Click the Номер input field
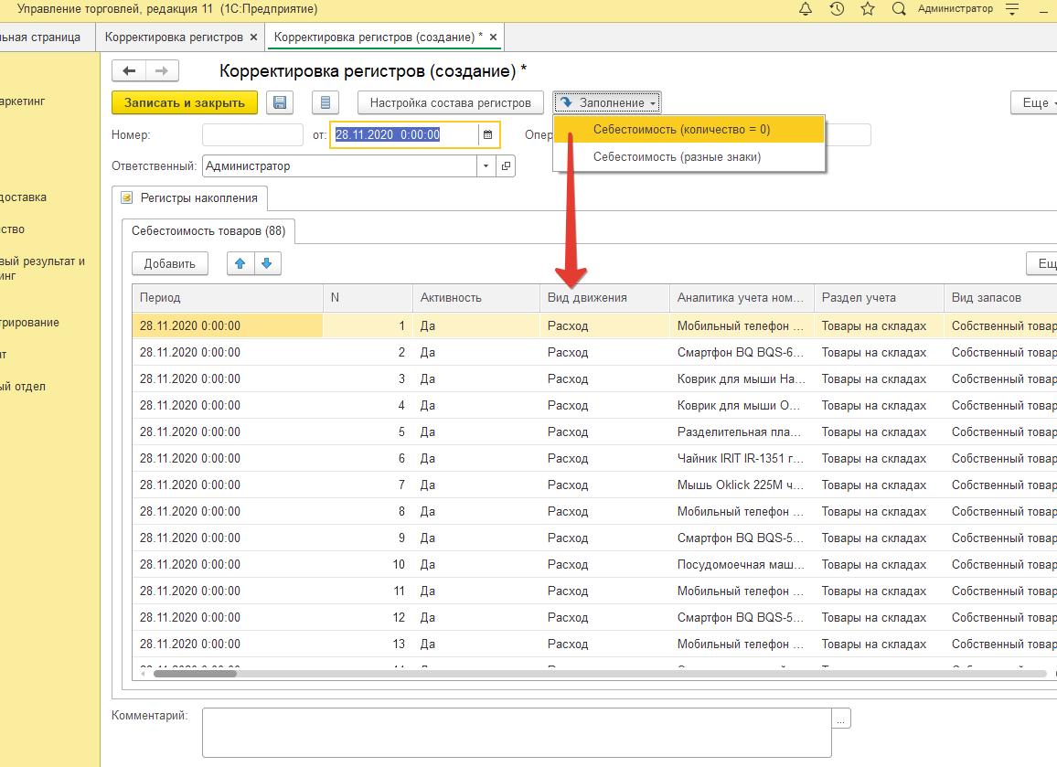 (252, 134)
